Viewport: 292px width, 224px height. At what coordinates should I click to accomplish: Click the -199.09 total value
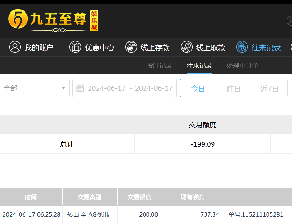click(x=203, y=144)
